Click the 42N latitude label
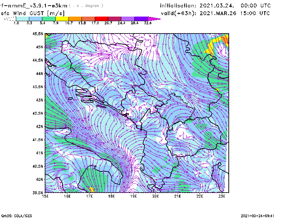Viewport: 282px width, 218px height. click(39, 127)
